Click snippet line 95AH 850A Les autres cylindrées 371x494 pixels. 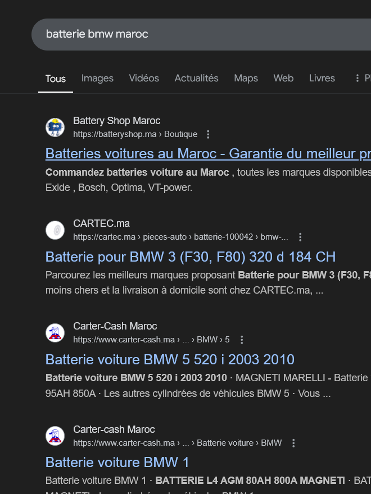tap(188, 394)
